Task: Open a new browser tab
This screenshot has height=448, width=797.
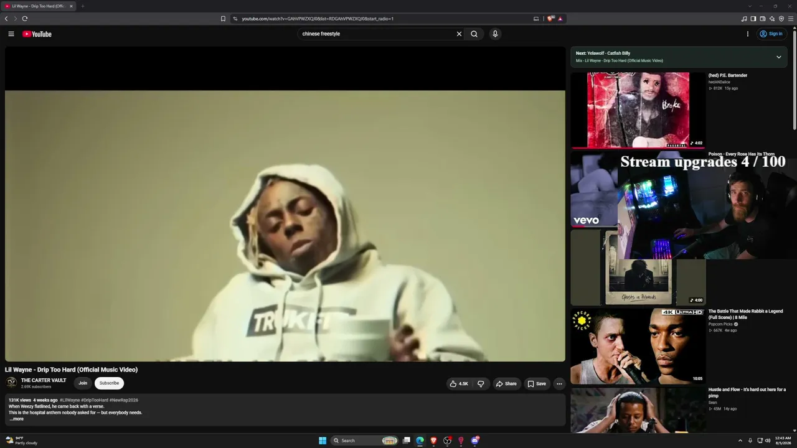Action: [82, 6]
